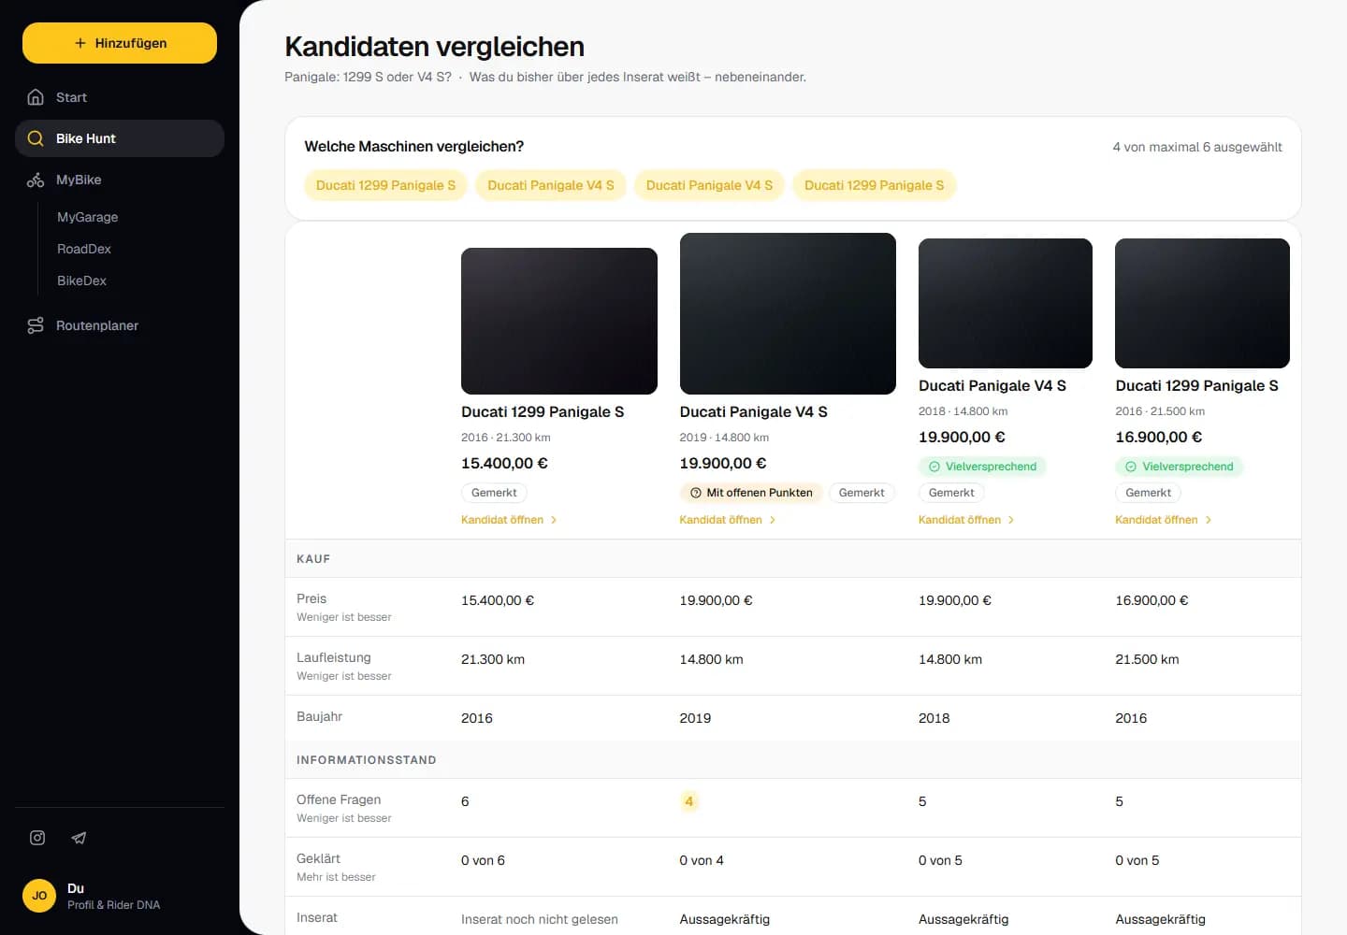1347x935 pixels.
Task: Click the 21.300 km value in the Laufleistung row
Action: (493, 659)
